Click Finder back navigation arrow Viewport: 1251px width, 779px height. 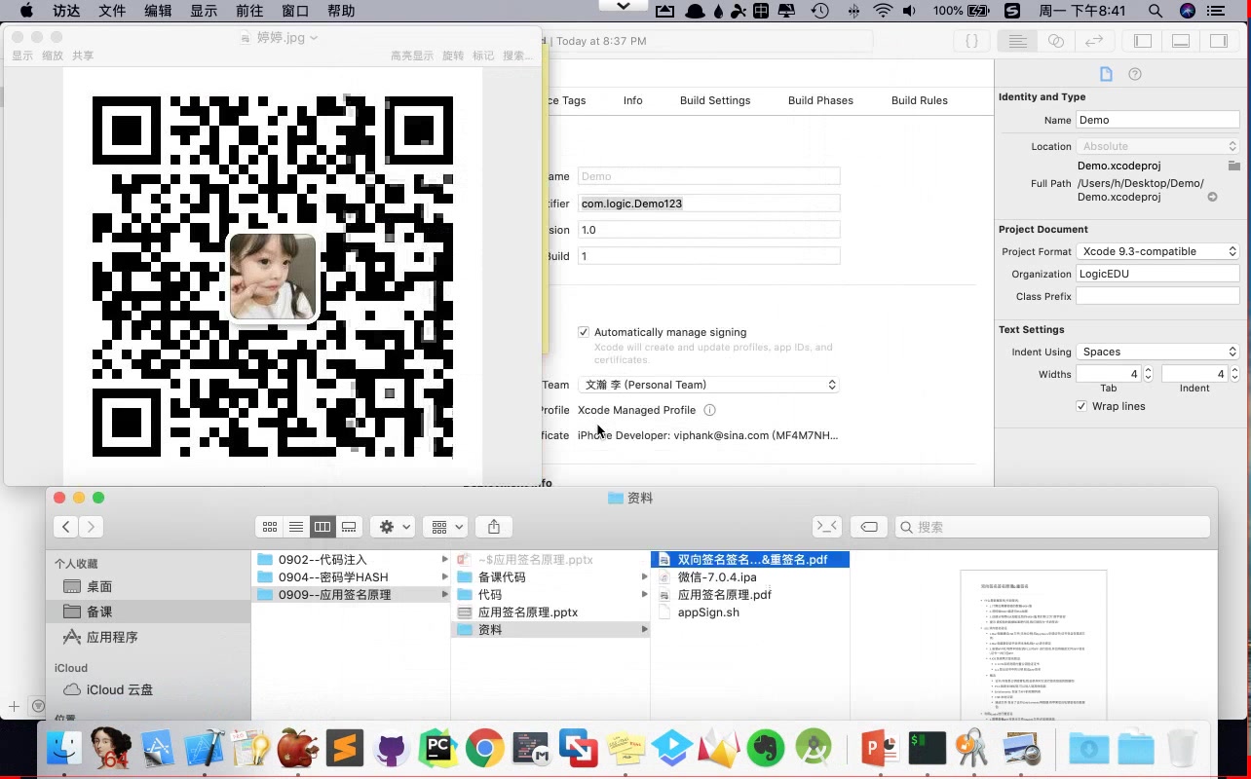click(x=66, y=527)
